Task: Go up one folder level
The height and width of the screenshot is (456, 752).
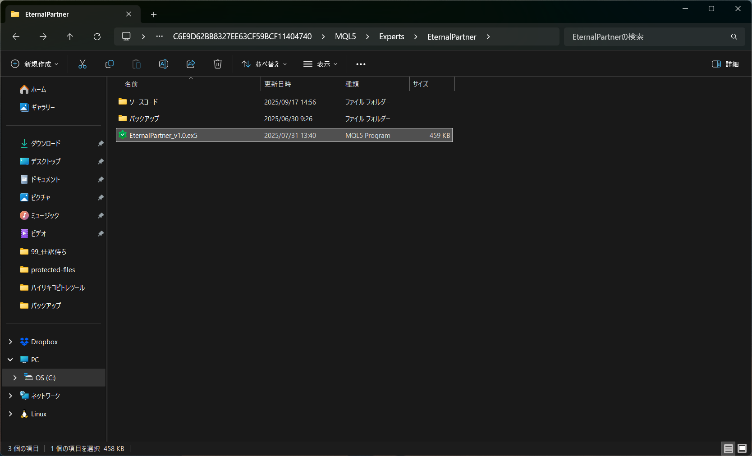Action: click(70, 36)
